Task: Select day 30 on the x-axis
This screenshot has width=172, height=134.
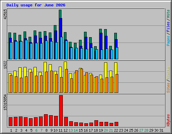Action: point(156,130)
